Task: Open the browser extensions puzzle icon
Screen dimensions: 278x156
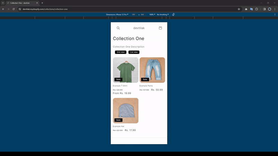Action: coord(257,9)
